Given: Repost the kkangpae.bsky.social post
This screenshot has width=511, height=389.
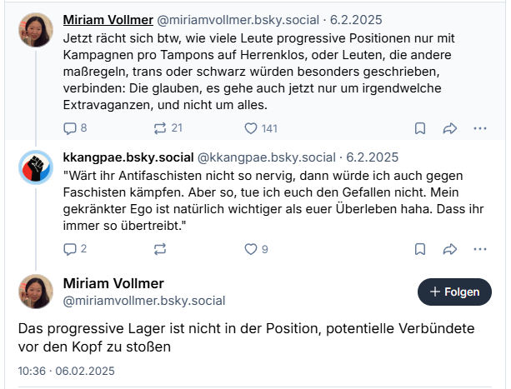Looking at the screenshot, I should (x=160, y=248).
